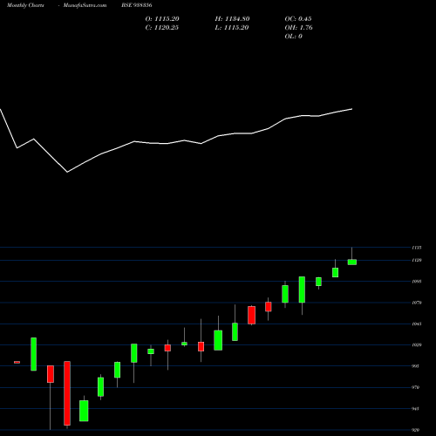Image resolution: width=436 pixels, height=436 pixels.
Task: Click the 1020 price axis label
Action: coord(417,345)
